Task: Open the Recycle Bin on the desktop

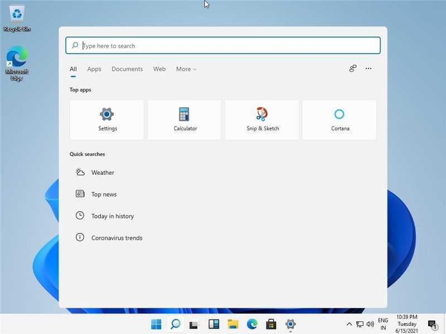Action: (17, 14)
